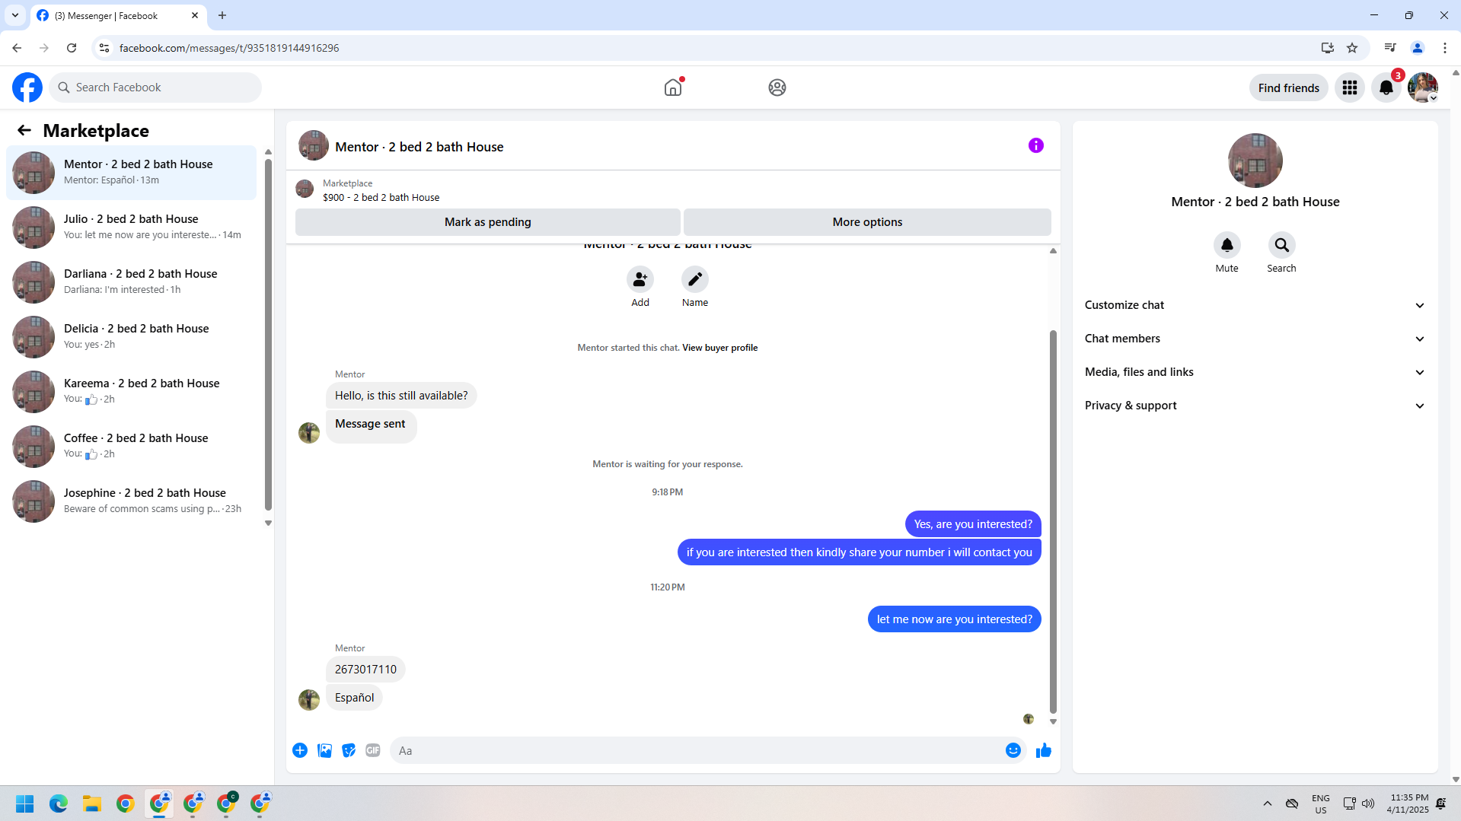
Task: Click the Search Facebook field
Action: click(x=155, y=88)
